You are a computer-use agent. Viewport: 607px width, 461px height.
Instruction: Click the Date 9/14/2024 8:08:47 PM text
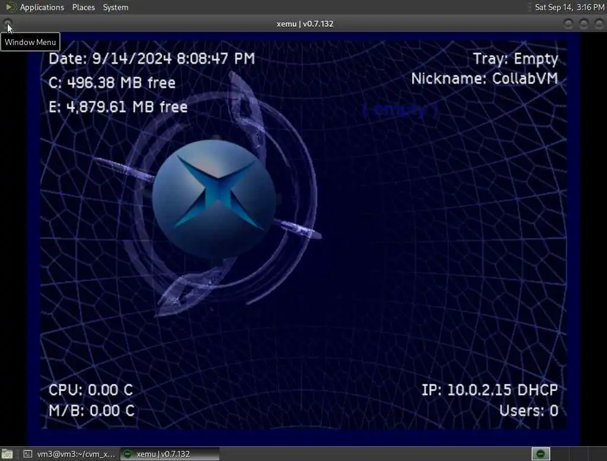(x=152, y=59)
